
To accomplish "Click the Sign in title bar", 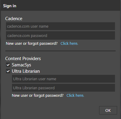I will pos(60,6).
